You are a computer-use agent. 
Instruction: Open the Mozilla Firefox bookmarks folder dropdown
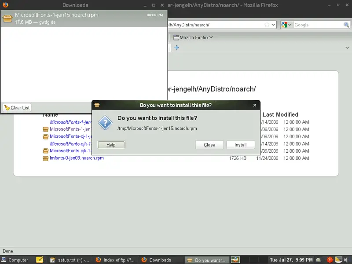coord(193,37)
